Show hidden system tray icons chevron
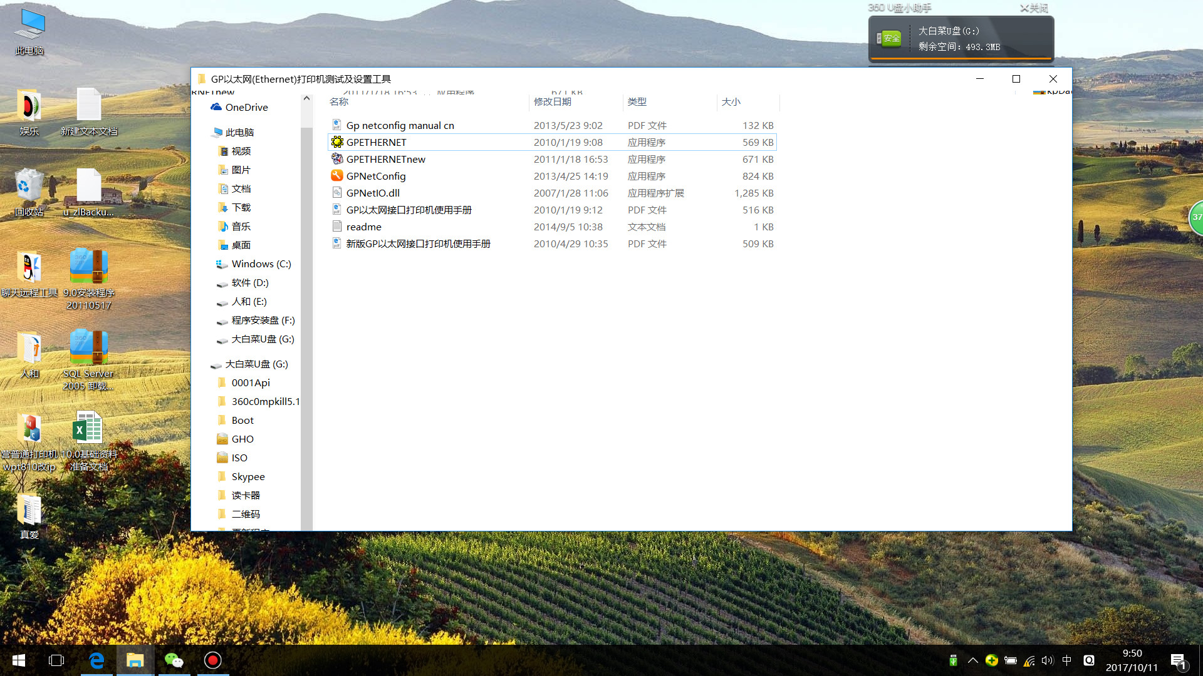This screenshot has width=1203, height=676. pos(972,660)
